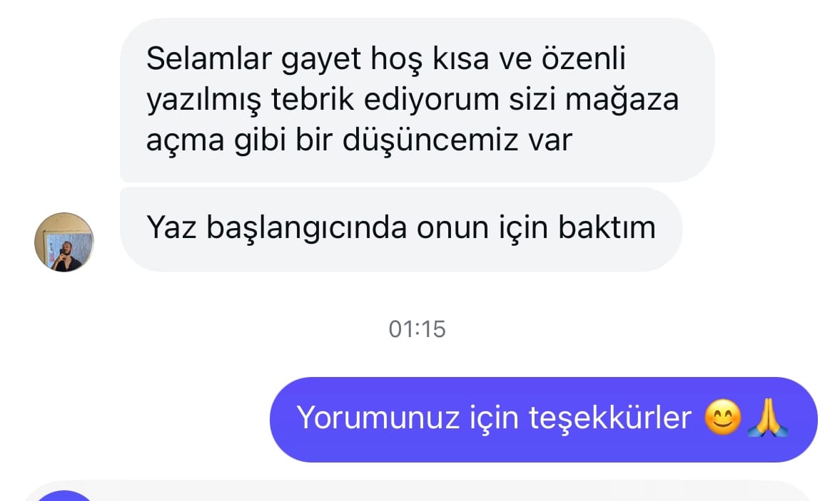Tap the purple camera circle in message bar
Screen dimensions: 835x501
64,496
